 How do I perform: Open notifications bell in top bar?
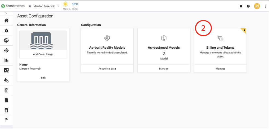pos(241,6)
